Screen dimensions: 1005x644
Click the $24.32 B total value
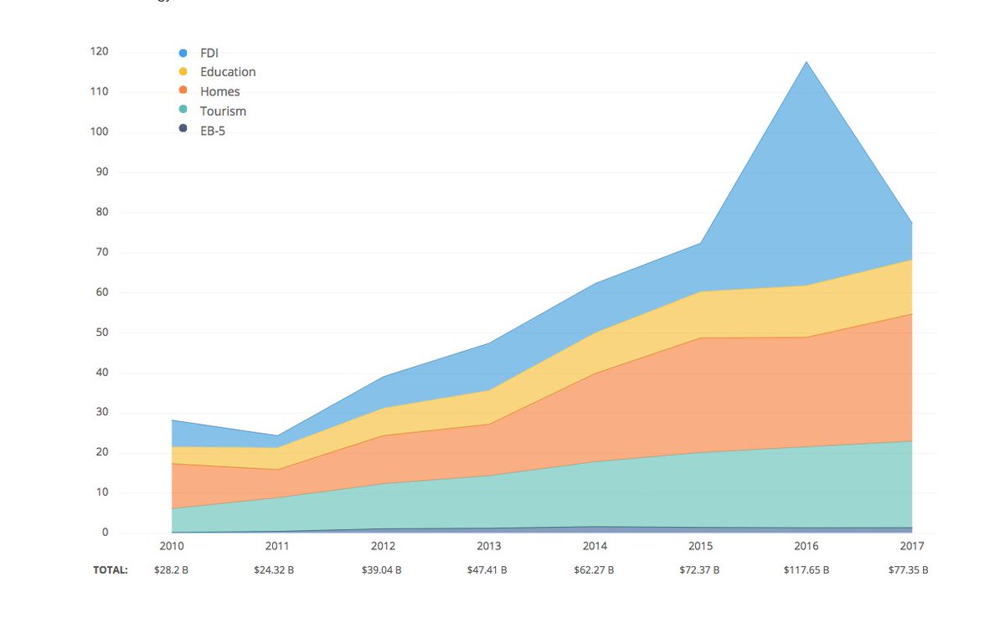coord(274,569)
